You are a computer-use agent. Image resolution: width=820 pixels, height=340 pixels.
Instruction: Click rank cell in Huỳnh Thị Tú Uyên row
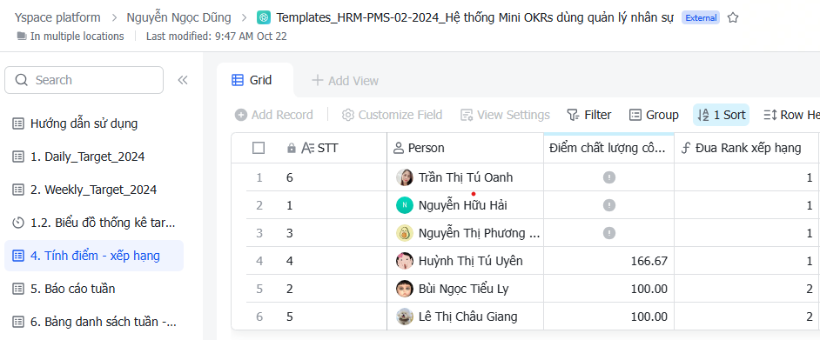[747, 261]
